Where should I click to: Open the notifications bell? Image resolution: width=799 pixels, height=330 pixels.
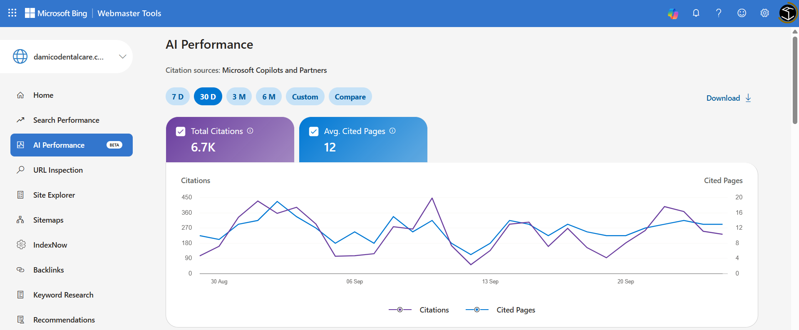pyautogui.click(x=696, y=13)
